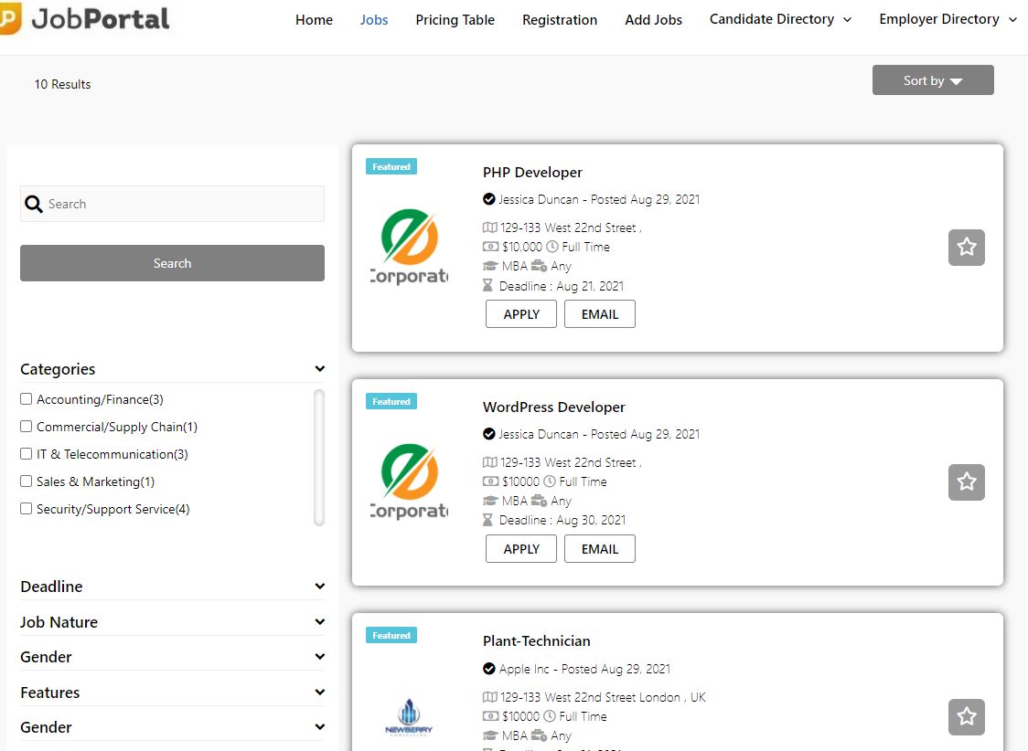
Task: Bookmark the WordPress Developer job with star
Action: [x=967, y=482]
